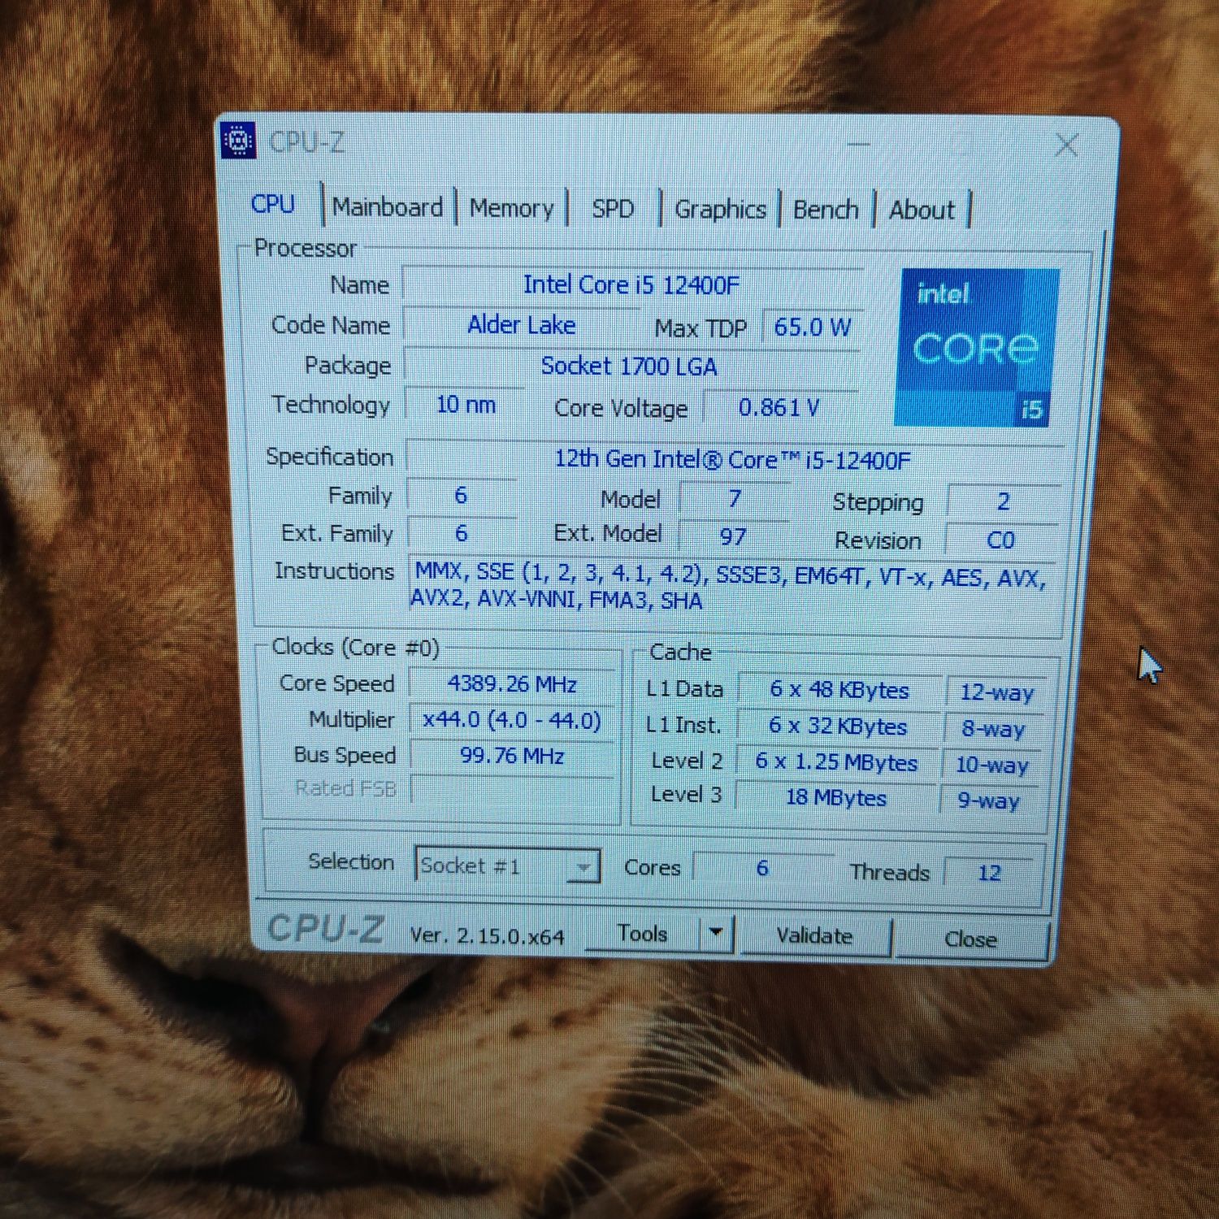Click the Level 2 6 x 1.25 MBytes value
This screenshot has height=1219, width=1219.
(835, 762)
